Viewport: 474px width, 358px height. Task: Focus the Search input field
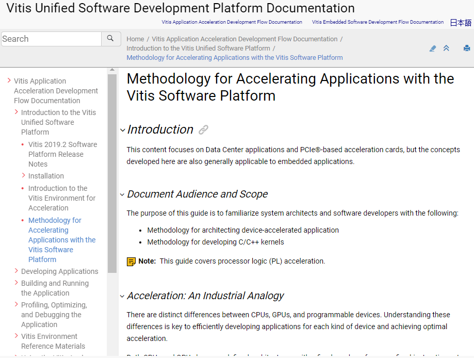51,39
